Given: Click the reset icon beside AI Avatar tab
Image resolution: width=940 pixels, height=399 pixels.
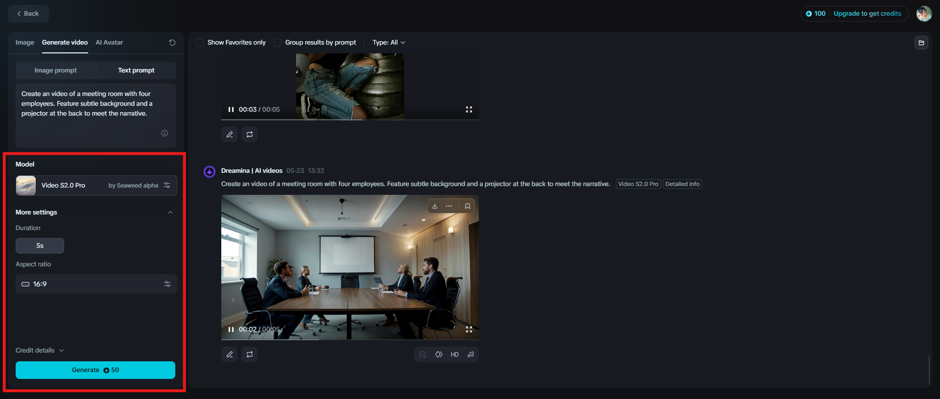Looking at the screenshot, I should point(172,43).
